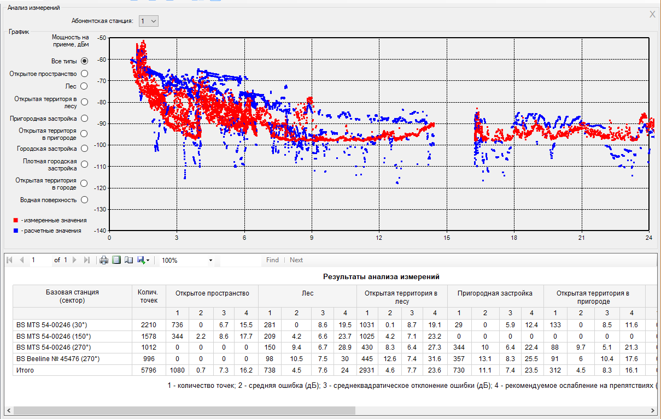Open export report dropdown

143,260
